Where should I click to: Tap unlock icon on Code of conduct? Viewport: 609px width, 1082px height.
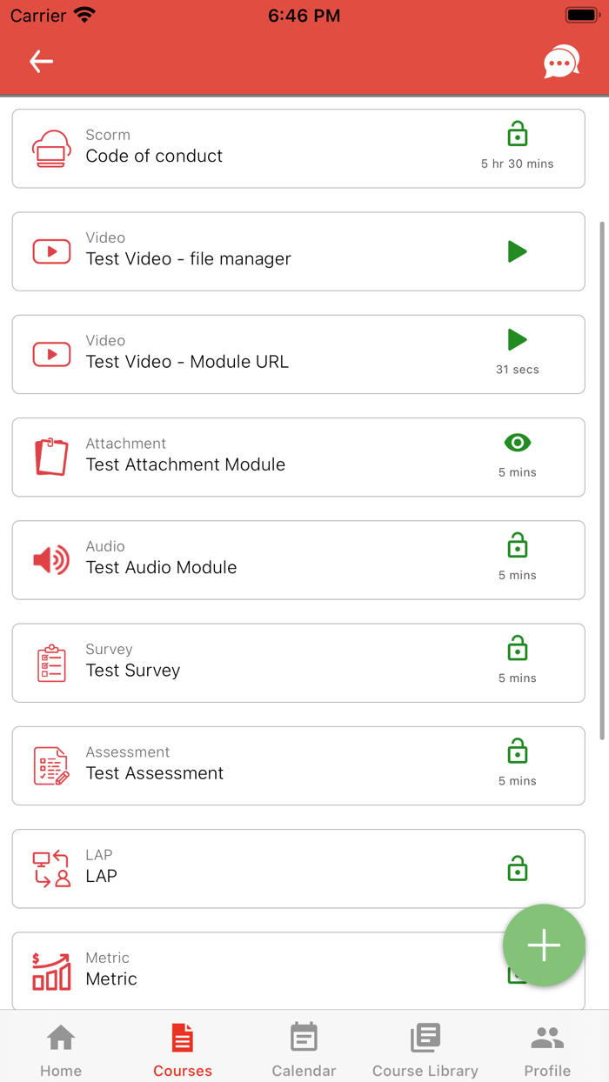(518, 134)
